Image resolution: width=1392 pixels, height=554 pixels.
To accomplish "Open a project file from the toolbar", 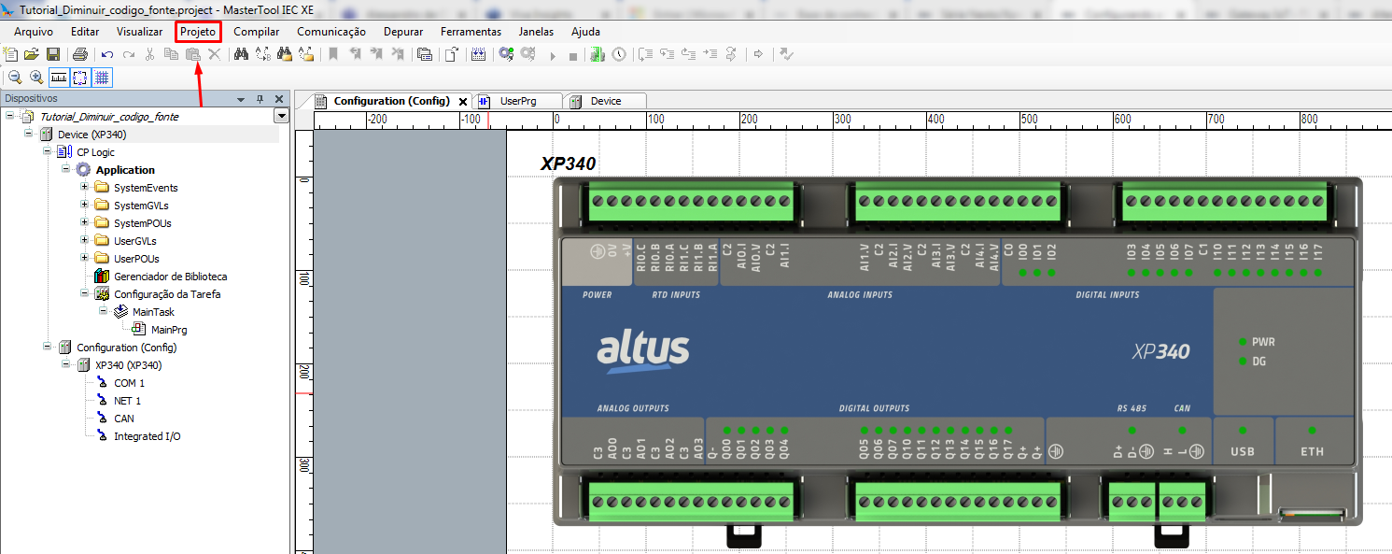I will click(32, 54).
